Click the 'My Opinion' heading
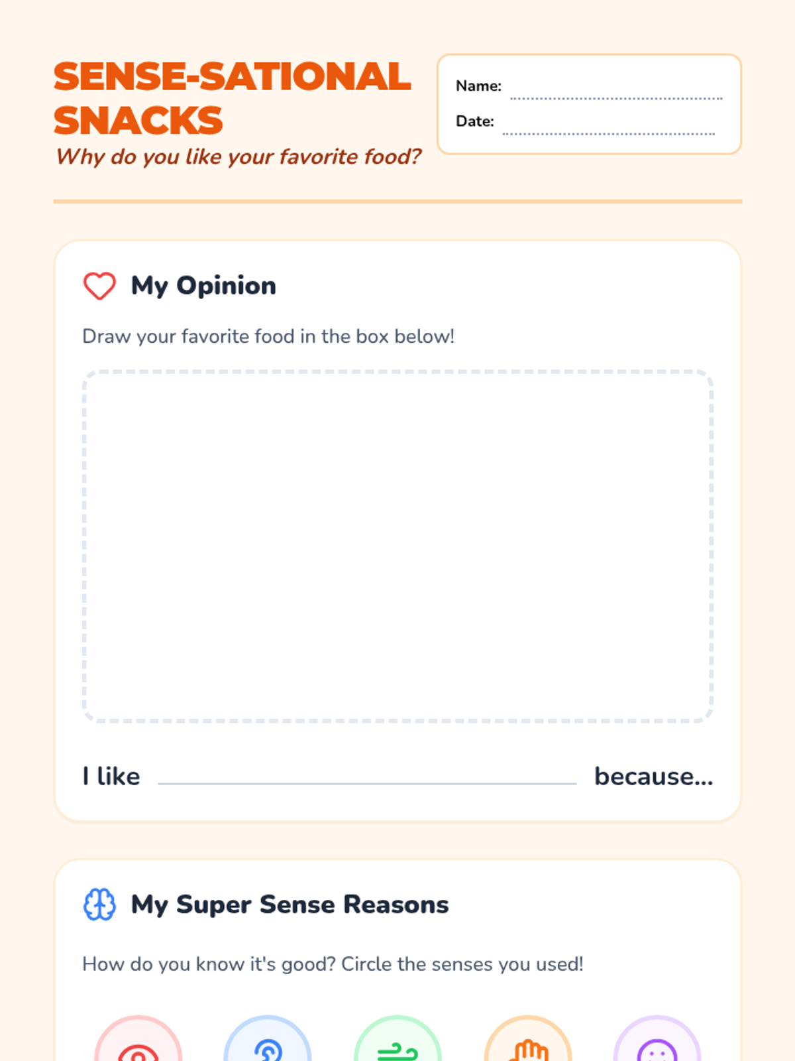Screen dimensions: 795x1061 (x=203, y=286)
